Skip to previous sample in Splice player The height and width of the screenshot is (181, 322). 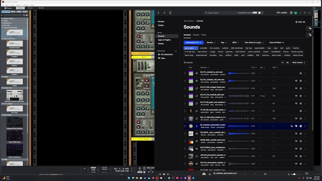(x=160, y=174)
